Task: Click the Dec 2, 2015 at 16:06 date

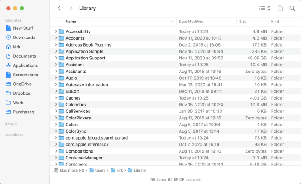Action: [200, 45]
